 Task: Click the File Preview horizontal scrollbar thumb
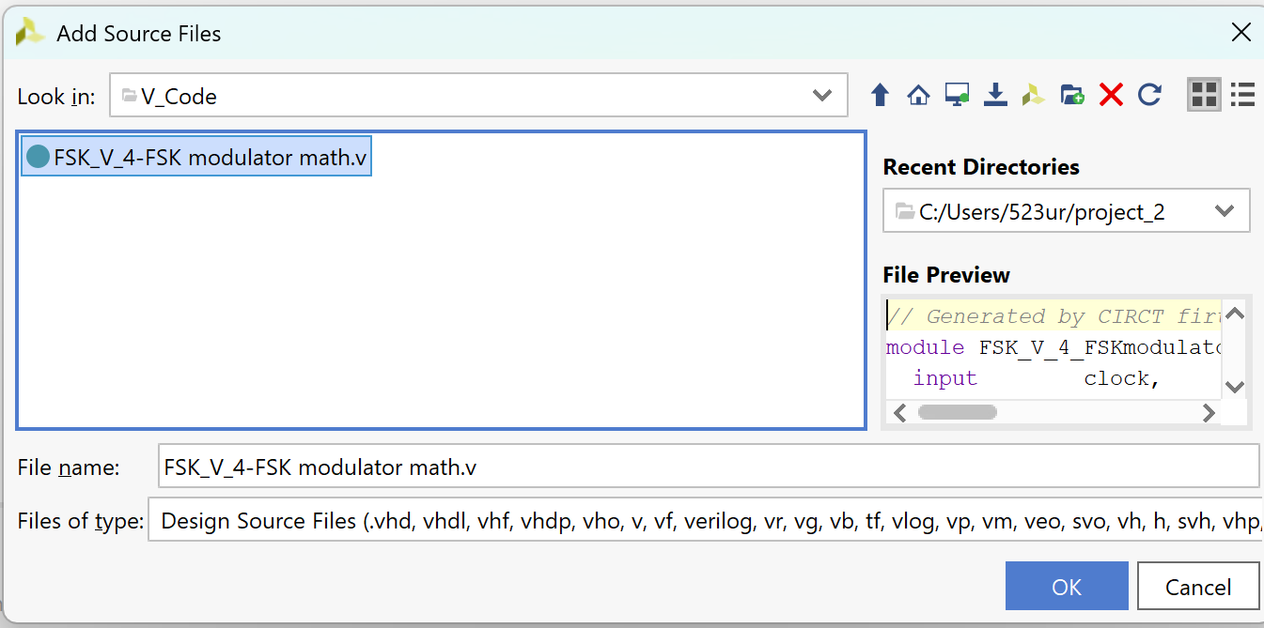click(957, 412)
